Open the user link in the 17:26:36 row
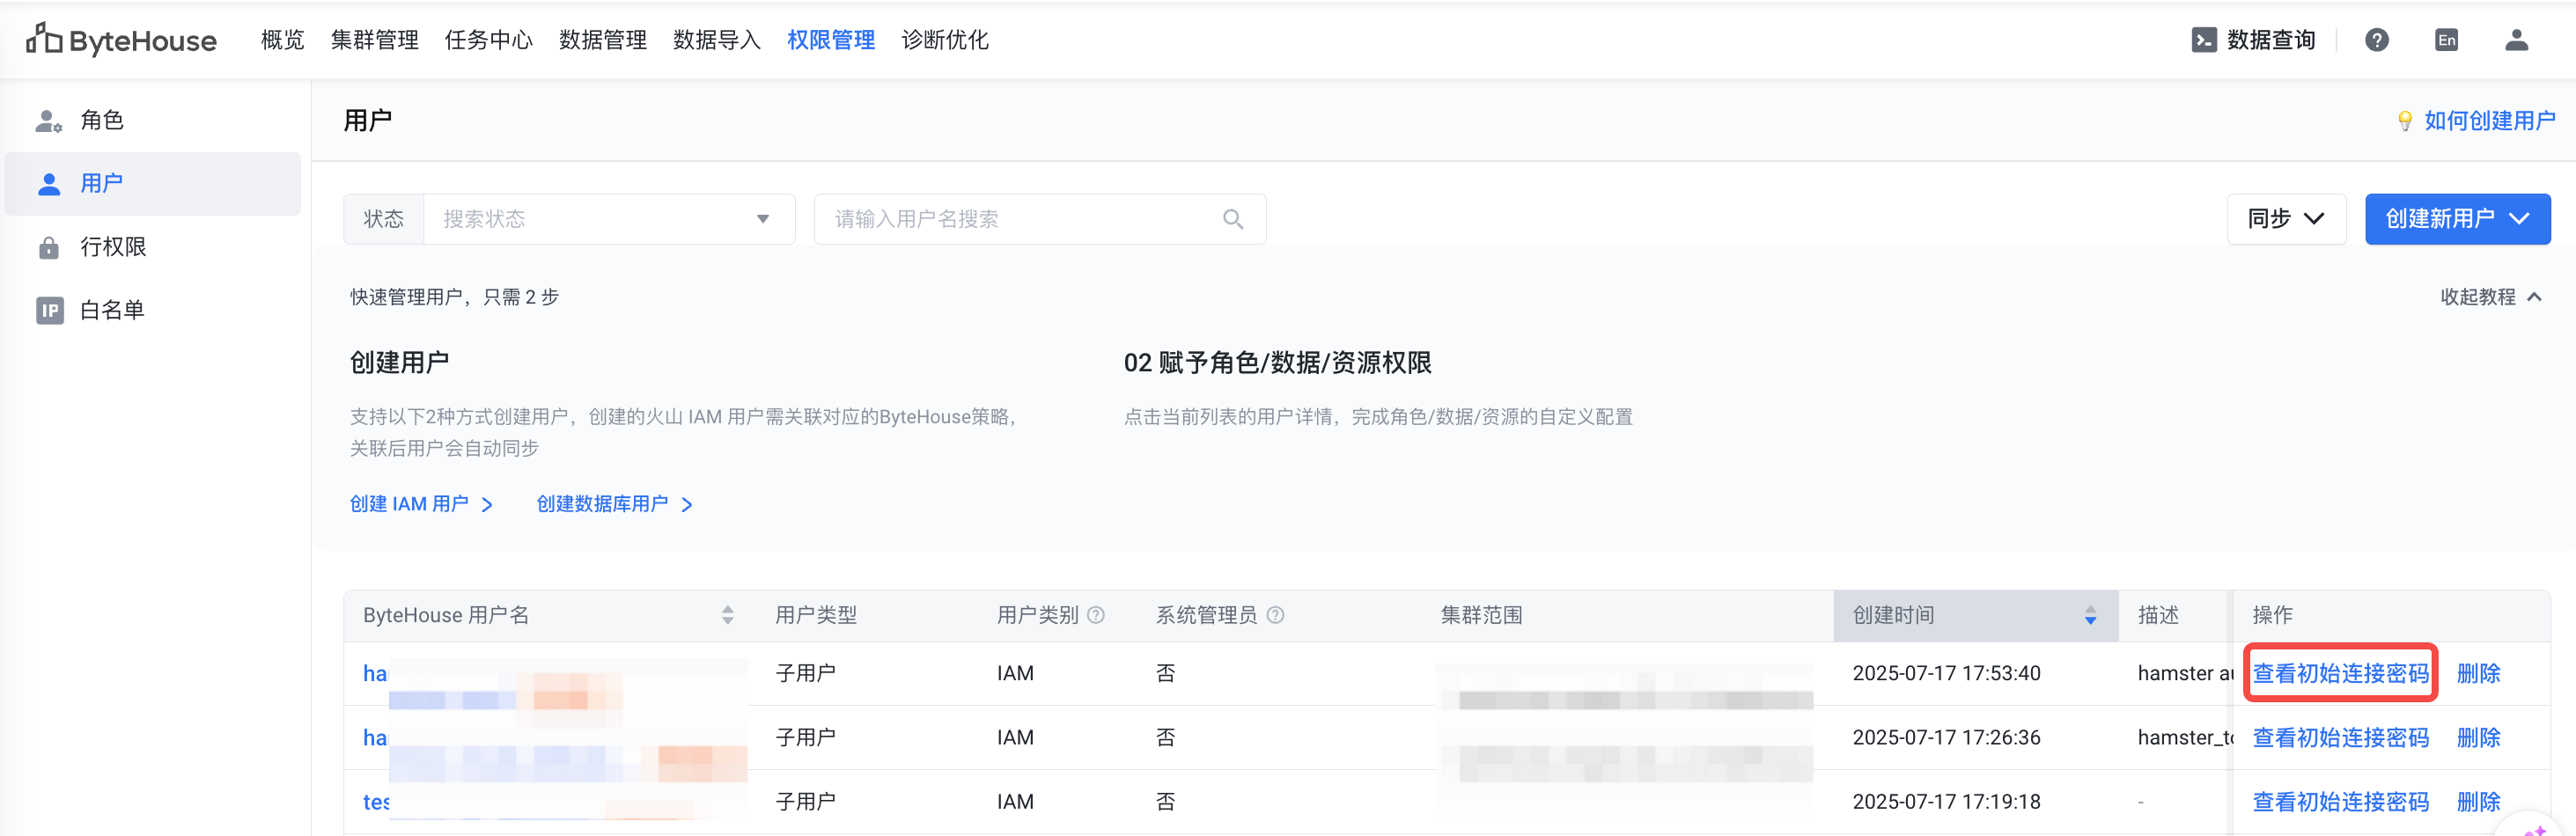This screenshot has width=2576, height=836. pyautogui.click(x=375, y=738)
